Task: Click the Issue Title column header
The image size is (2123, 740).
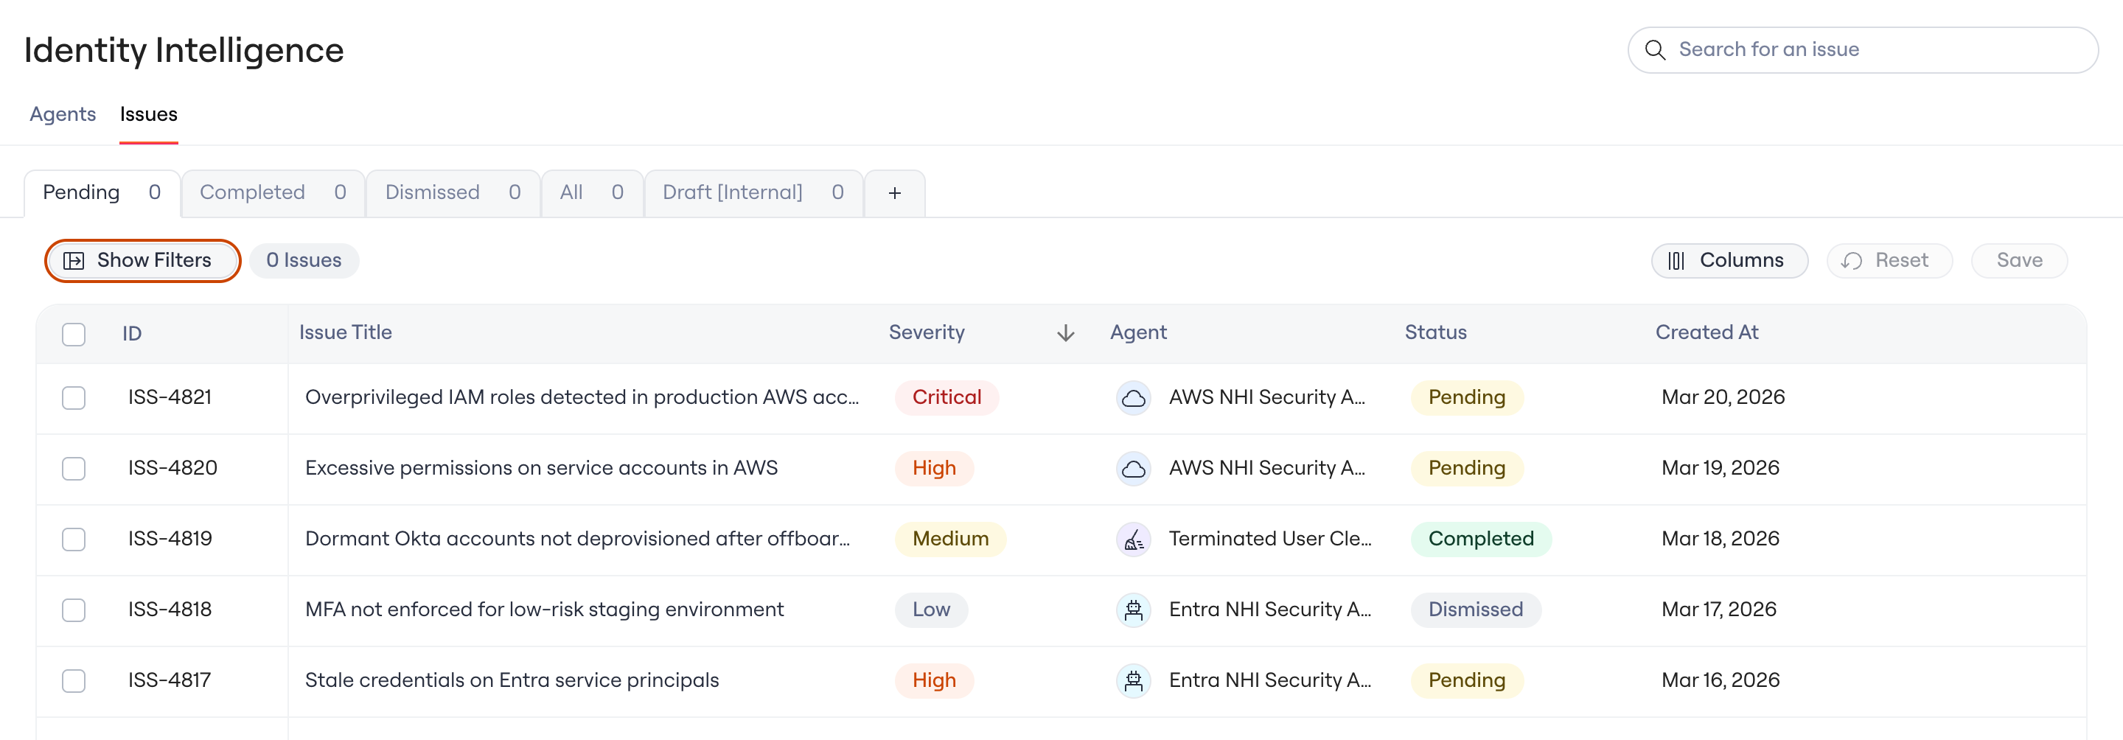Action: pos(345,332)
